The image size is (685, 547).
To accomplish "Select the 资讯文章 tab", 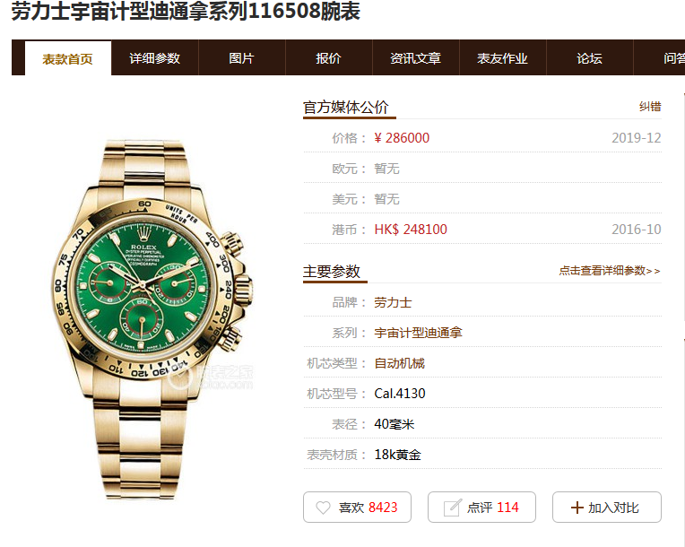I will pos(415,58).
